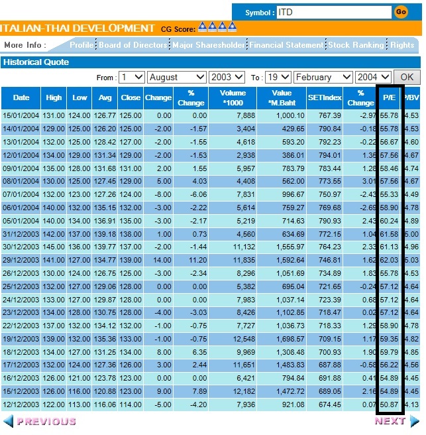The height and width of the screenshot is (435, 426).
Task: Click the date cell 26/12/2003
Action: [21, 273]
